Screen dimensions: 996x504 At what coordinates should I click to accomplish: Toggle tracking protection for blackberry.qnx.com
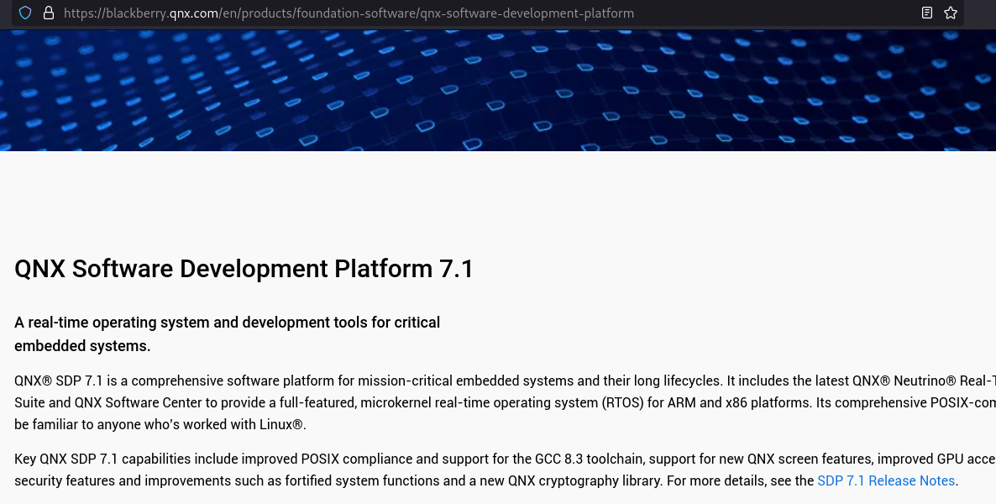24,13
